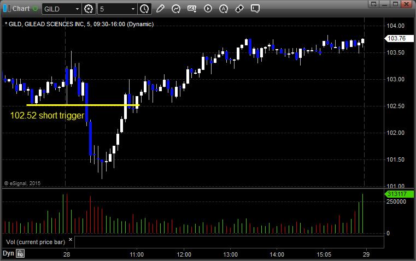This screenshot has height=261, width=416.
Task: Select the pencil drawing tools icon
Action: [160, 9]
